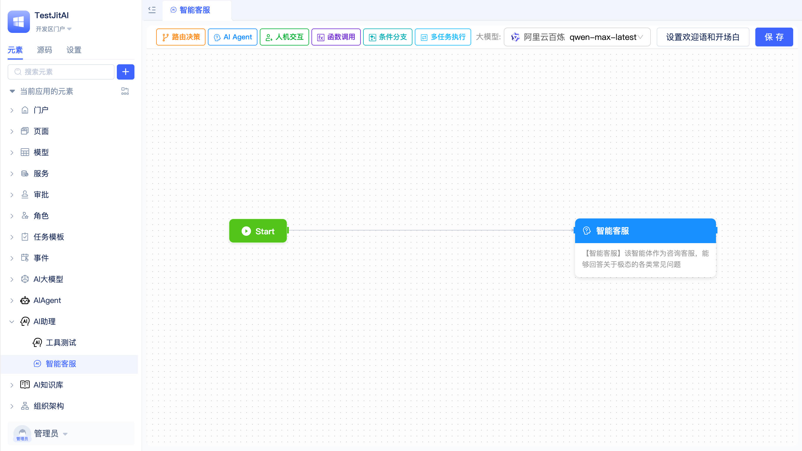Click the add element plus button

[125, 72]
